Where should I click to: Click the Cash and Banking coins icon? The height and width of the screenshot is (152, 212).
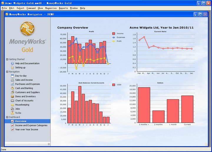[12, 88]
